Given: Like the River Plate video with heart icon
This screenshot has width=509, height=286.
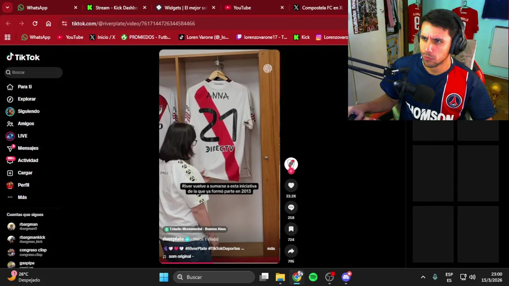Looking at the screenshot, I should [291, 186].
